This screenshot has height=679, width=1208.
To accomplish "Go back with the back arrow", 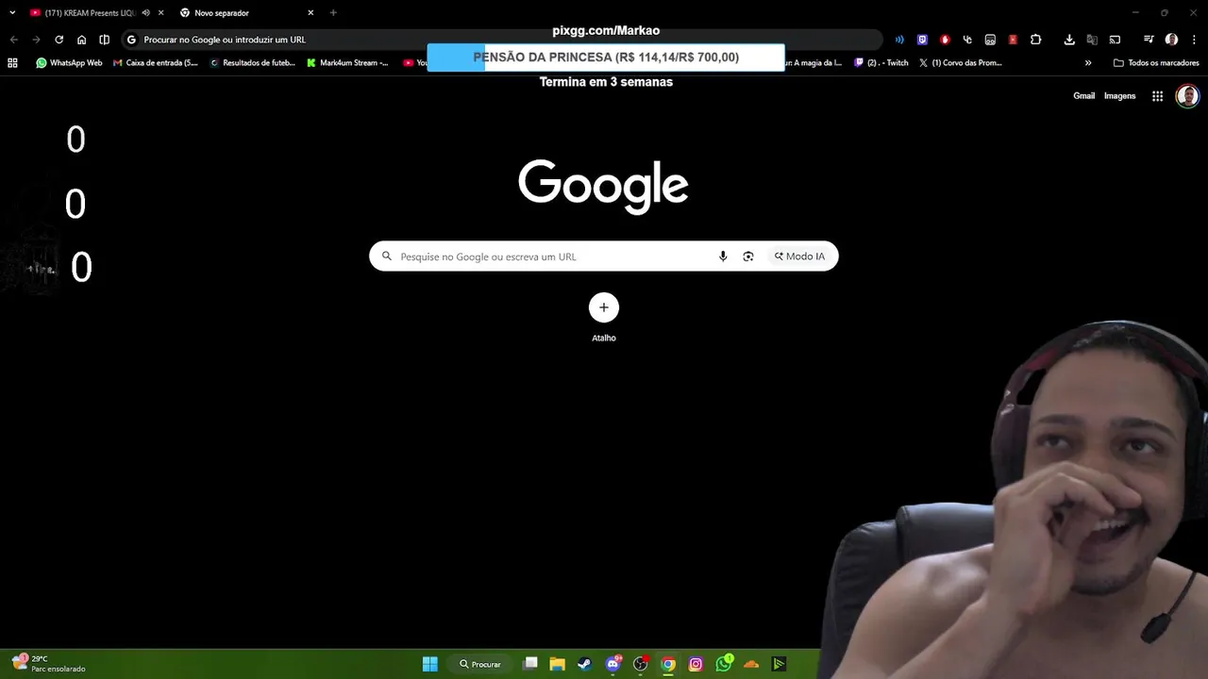I will tap(13, 40).
